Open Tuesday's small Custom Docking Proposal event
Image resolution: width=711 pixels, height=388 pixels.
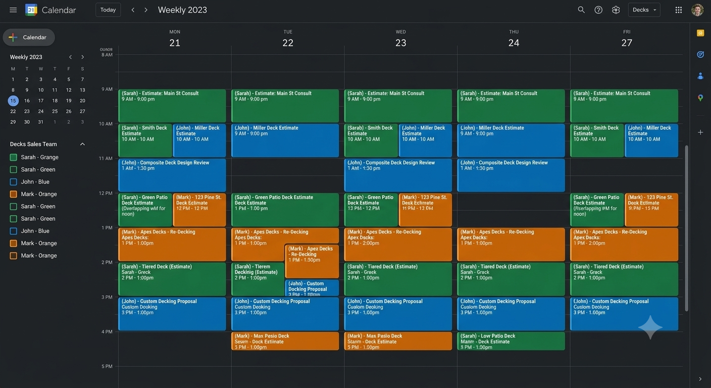312,287
